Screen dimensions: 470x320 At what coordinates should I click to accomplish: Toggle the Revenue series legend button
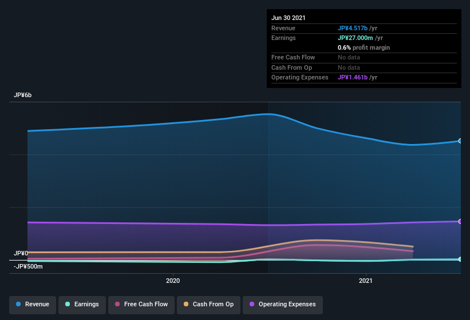coord(33,305)
